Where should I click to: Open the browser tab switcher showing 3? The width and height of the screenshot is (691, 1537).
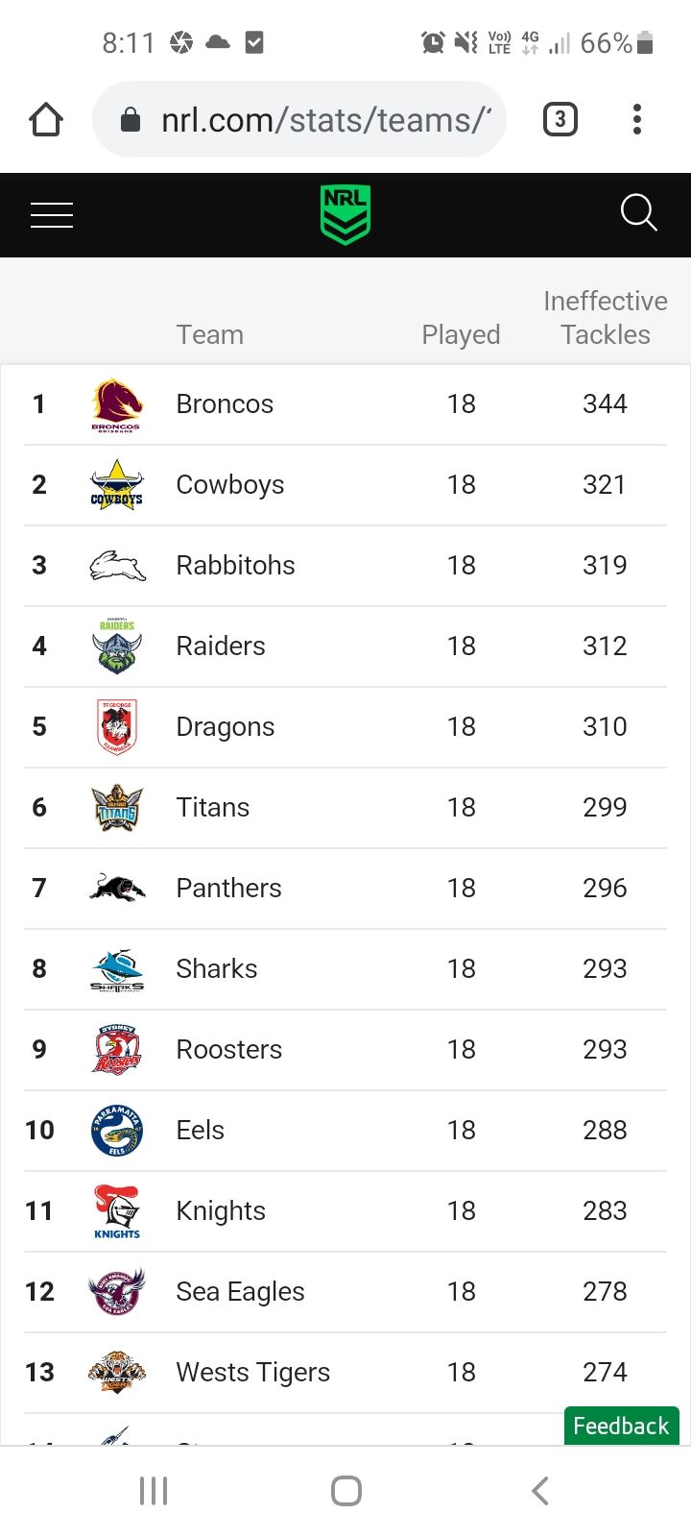click(560, 119)
